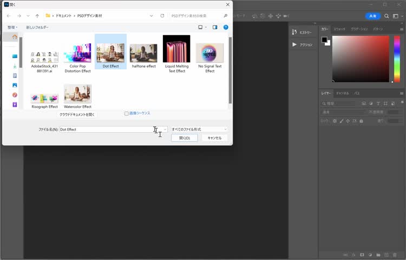Open the アクション panel
This screenshot has height=260, width=406.
coord(302,44)
